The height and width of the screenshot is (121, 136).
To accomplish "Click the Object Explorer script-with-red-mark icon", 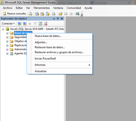I will (x=46, y=24).
